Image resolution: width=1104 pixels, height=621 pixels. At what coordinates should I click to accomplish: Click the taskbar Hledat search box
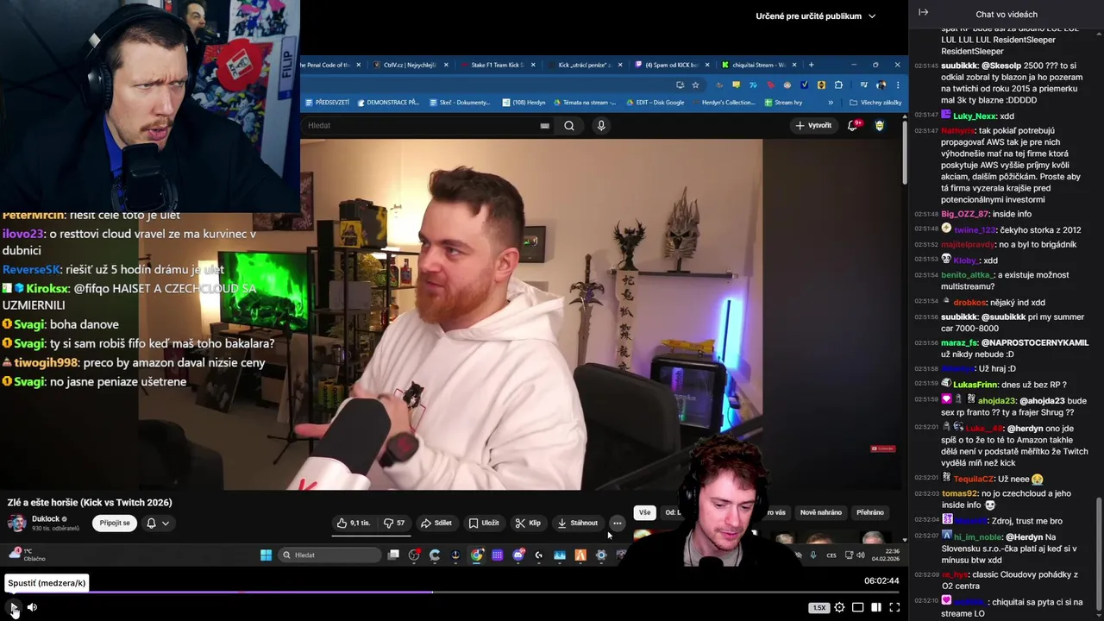tap(330, 555)
